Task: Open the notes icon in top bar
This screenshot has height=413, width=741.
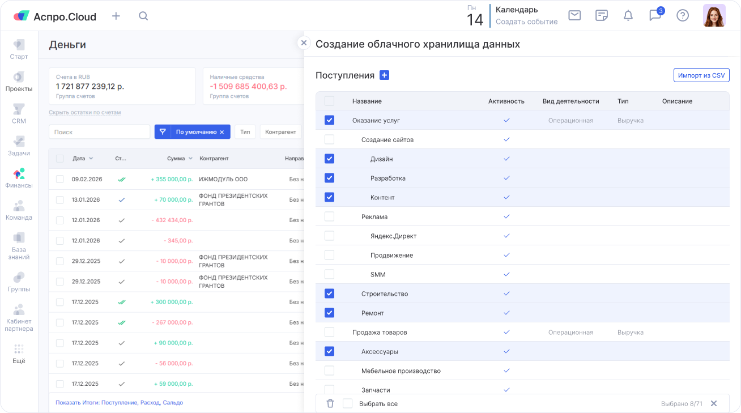Action: click(602, 16)
